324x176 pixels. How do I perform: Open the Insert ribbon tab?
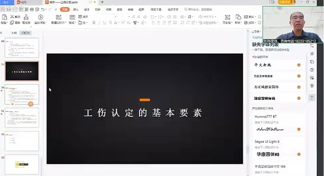pos(75,10)
